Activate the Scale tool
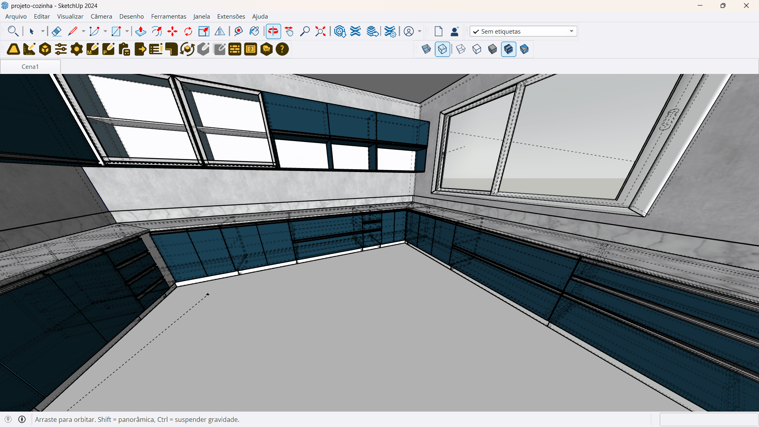Image resolution: width=759 pixels, height=427 pixels. [x=204, y=31]
